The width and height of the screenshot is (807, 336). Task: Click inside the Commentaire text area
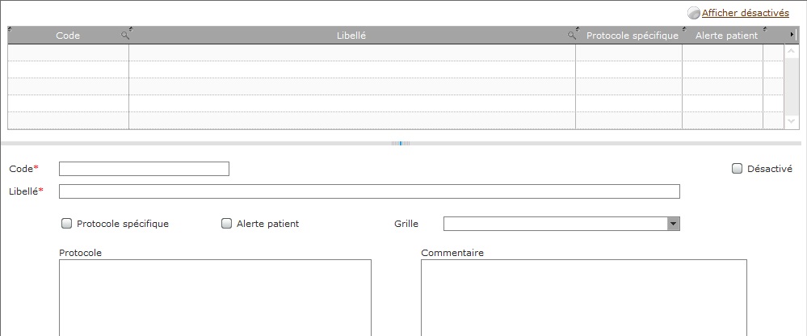584,297
